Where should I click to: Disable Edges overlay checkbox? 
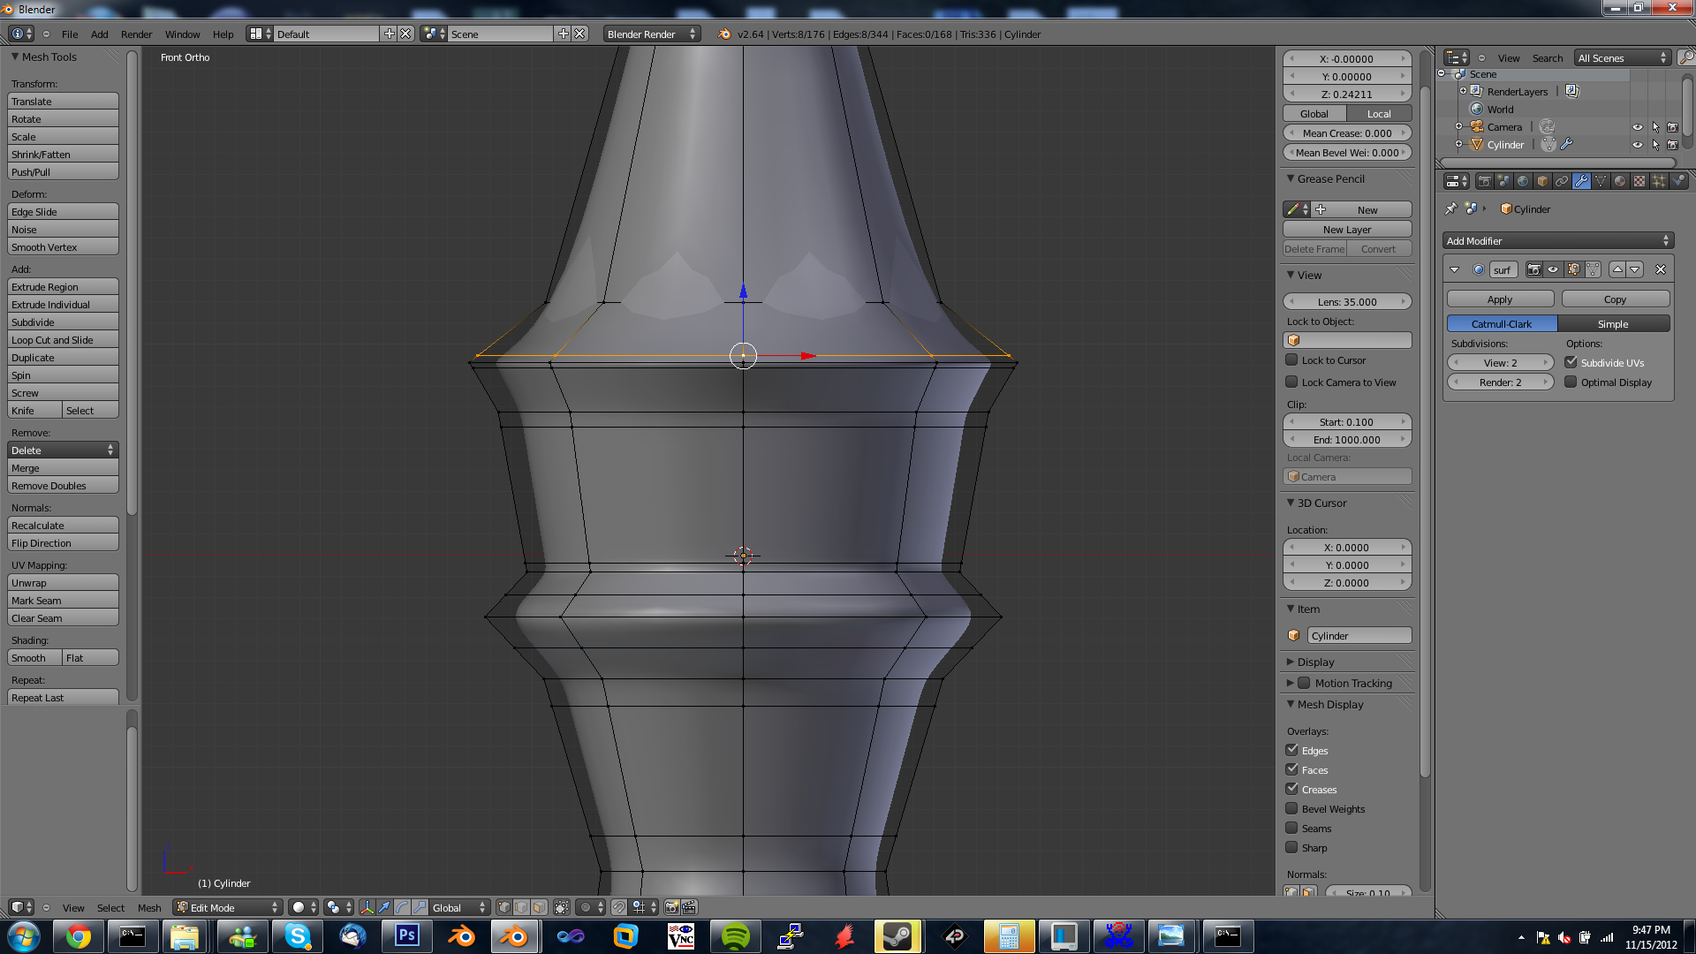coord(1291,750)
